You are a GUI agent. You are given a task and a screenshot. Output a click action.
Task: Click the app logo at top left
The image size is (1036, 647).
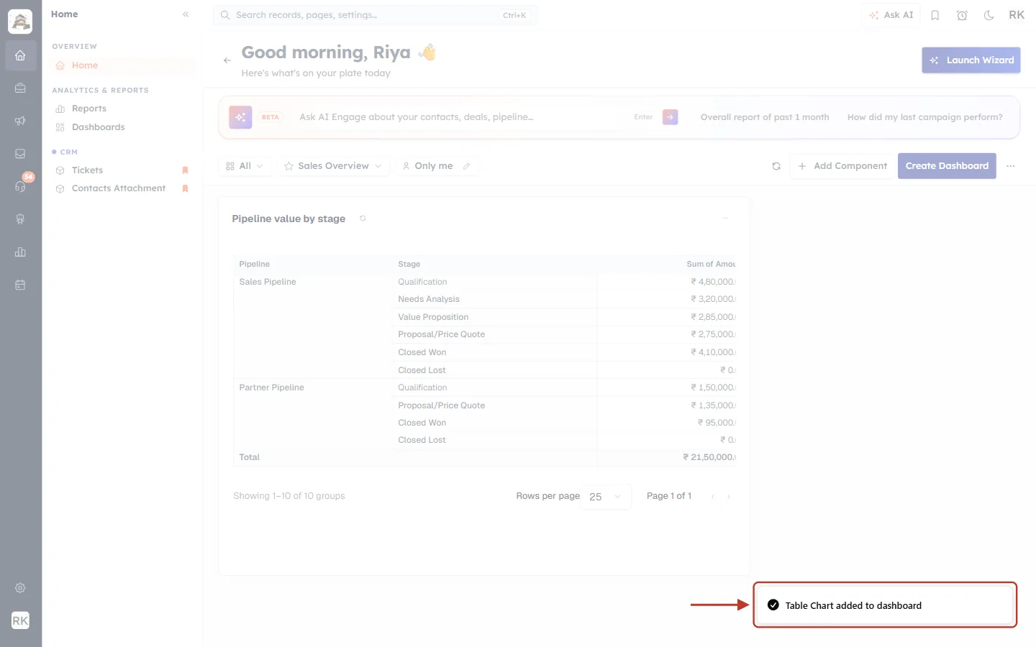[20, 22]
